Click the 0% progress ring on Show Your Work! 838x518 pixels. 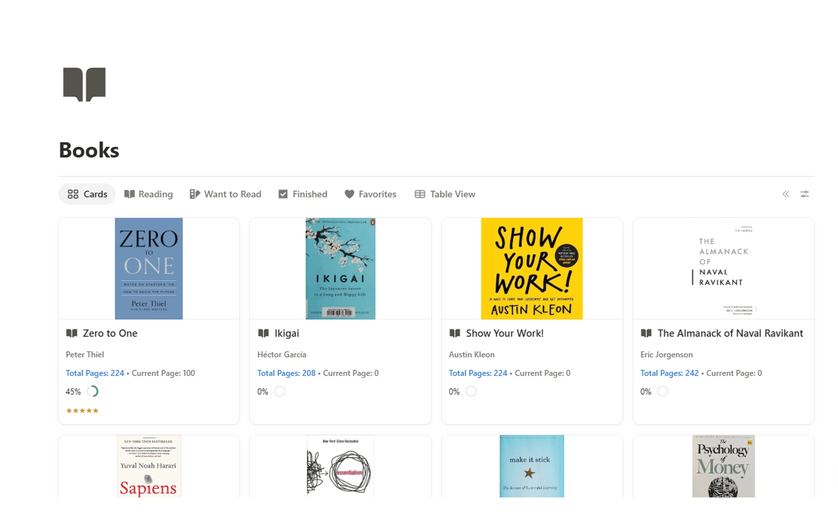click(x=471, y=391)
